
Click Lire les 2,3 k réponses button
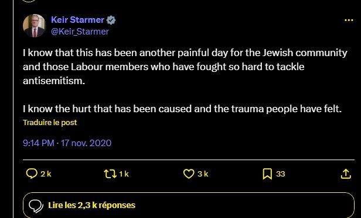click(x=189, y=205)
